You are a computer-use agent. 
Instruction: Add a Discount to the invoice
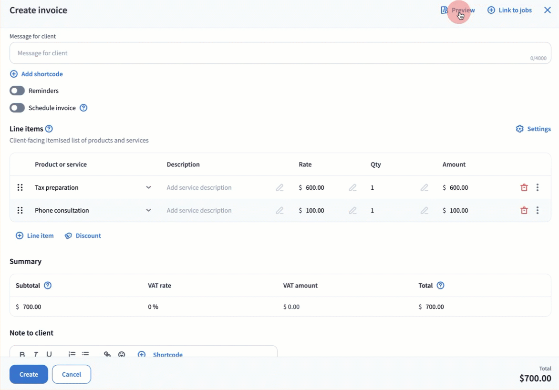coord(83,236)
